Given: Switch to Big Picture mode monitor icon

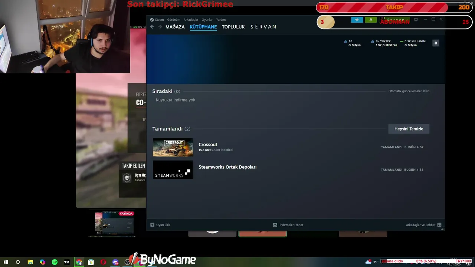Looking at the screenshot, I should click(416, 20).
